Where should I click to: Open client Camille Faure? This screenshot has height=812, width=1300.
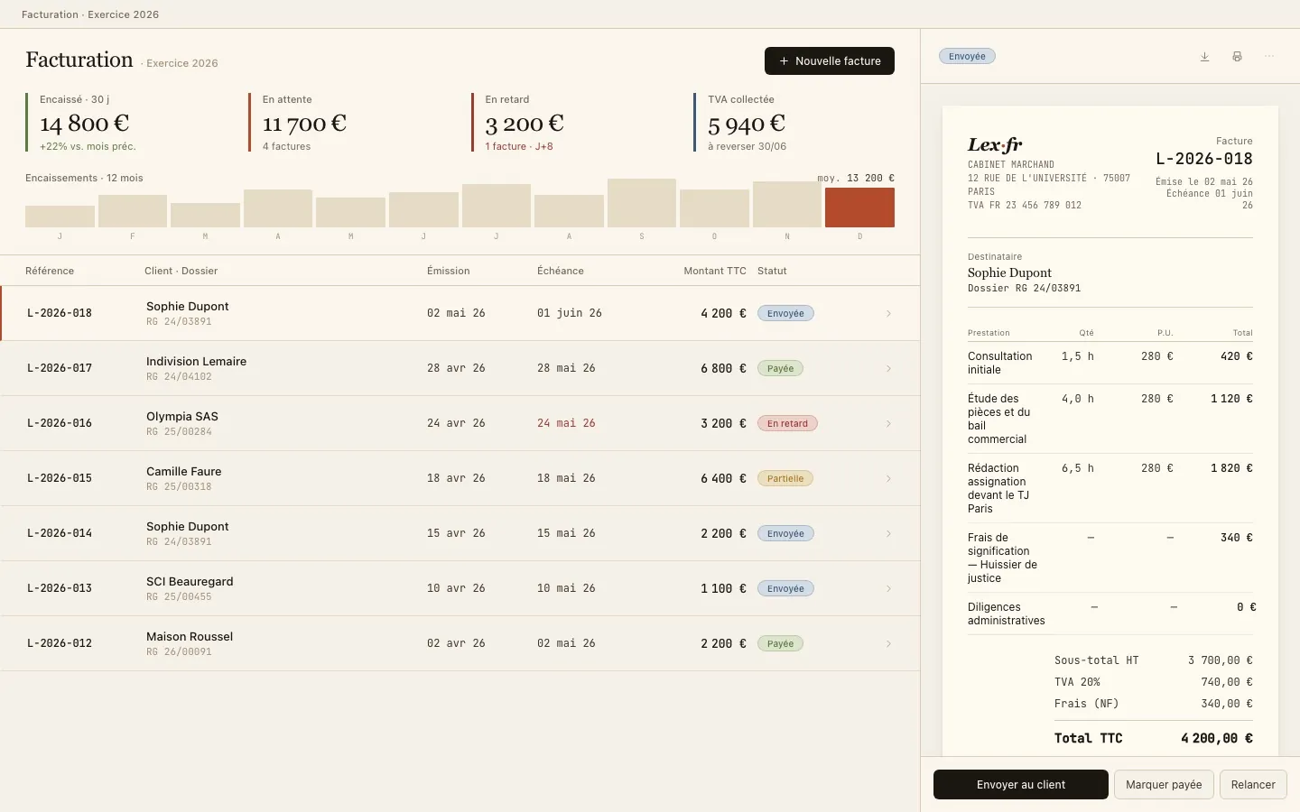(183, 471)
